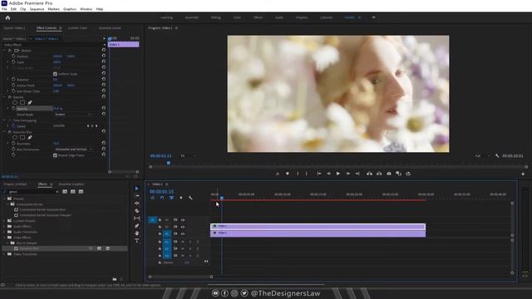Select the Razor tool
The image size is (532, 299).
coord(136,211)
